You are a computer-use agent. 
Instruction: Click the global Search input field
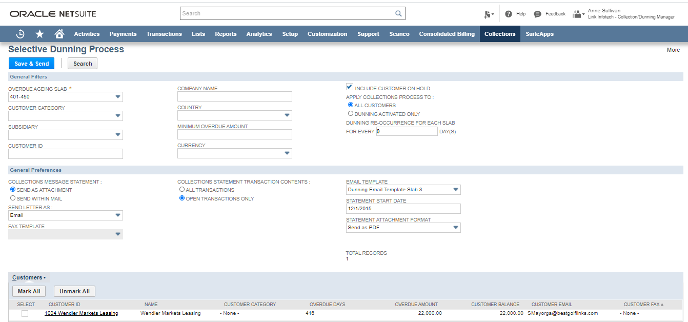(288, 13)
